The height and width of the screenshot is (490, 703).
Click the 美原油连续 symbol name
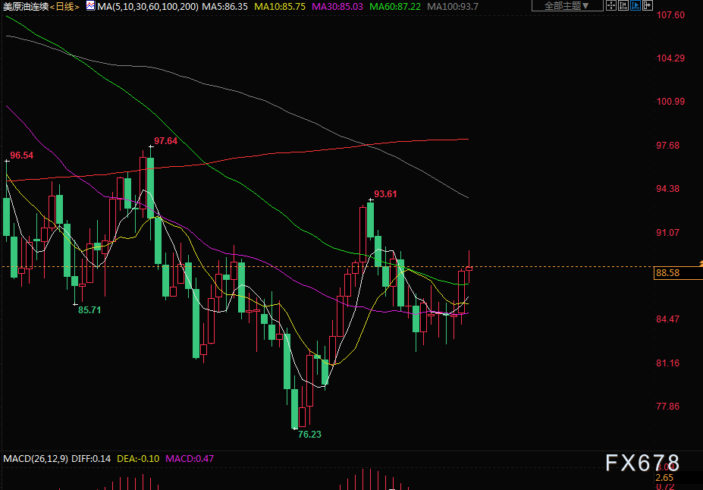pos(26,6)
